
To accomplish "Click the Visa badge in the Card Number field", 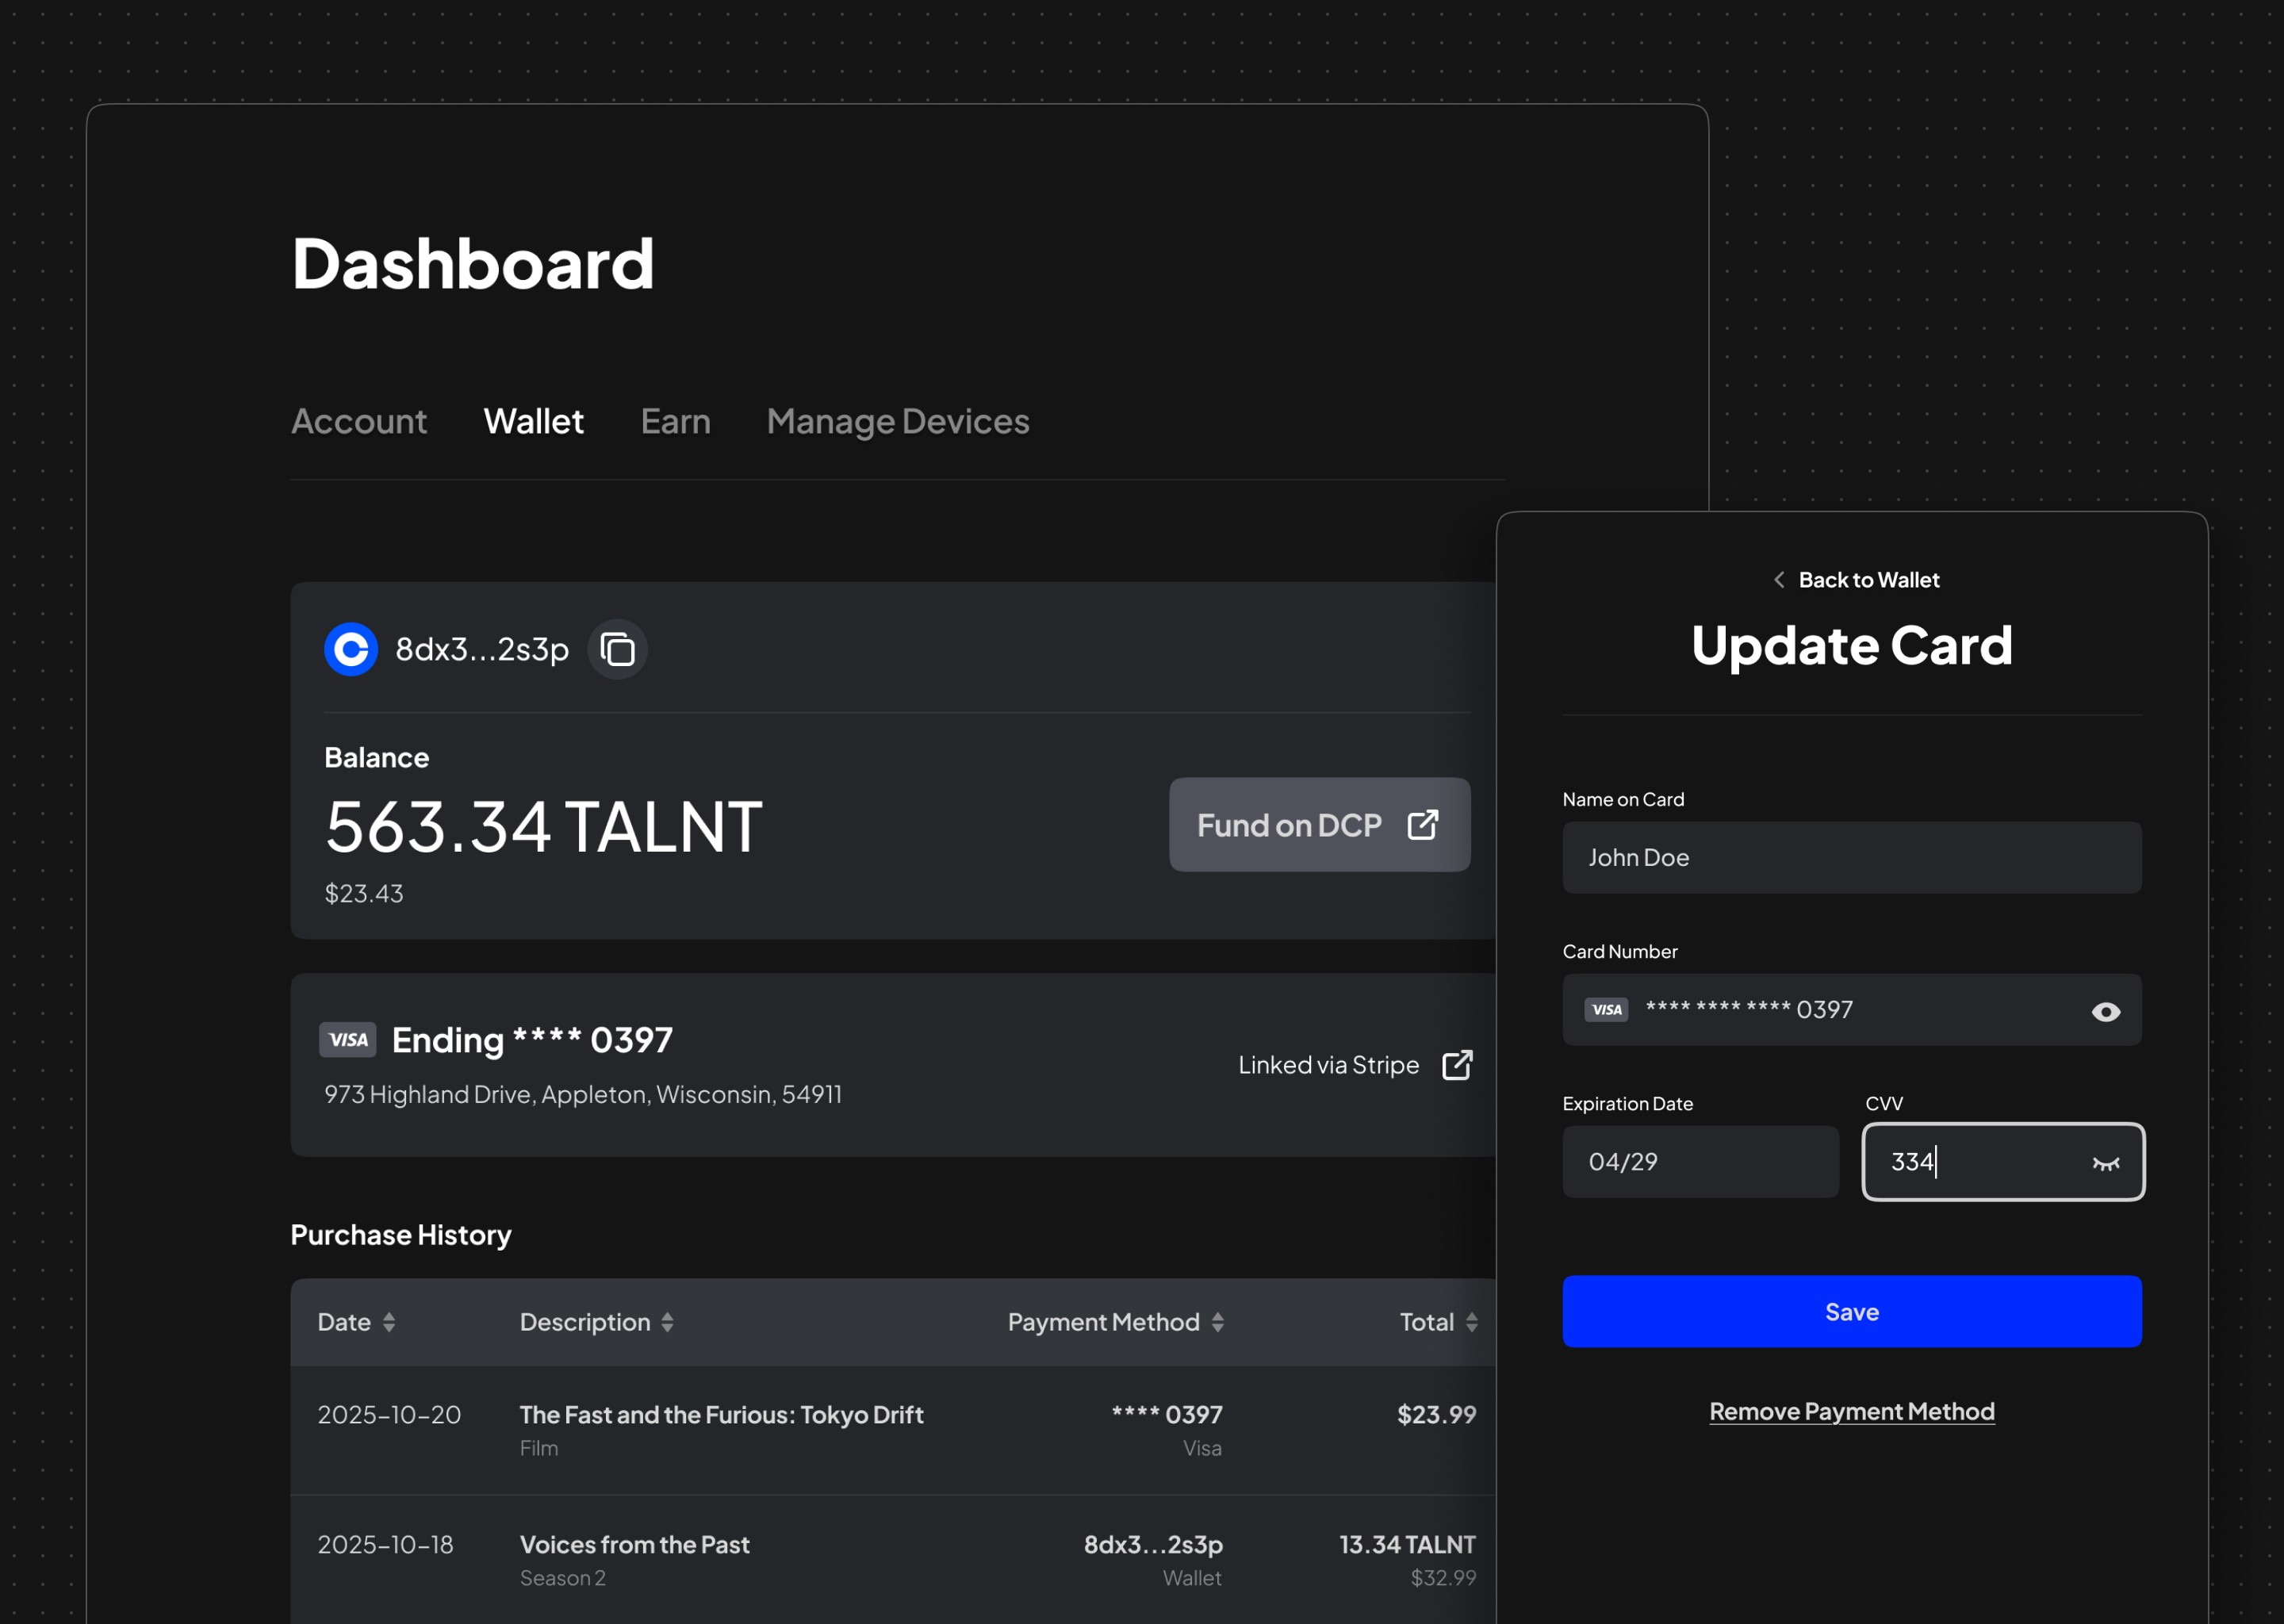I will [1606, 1010].
